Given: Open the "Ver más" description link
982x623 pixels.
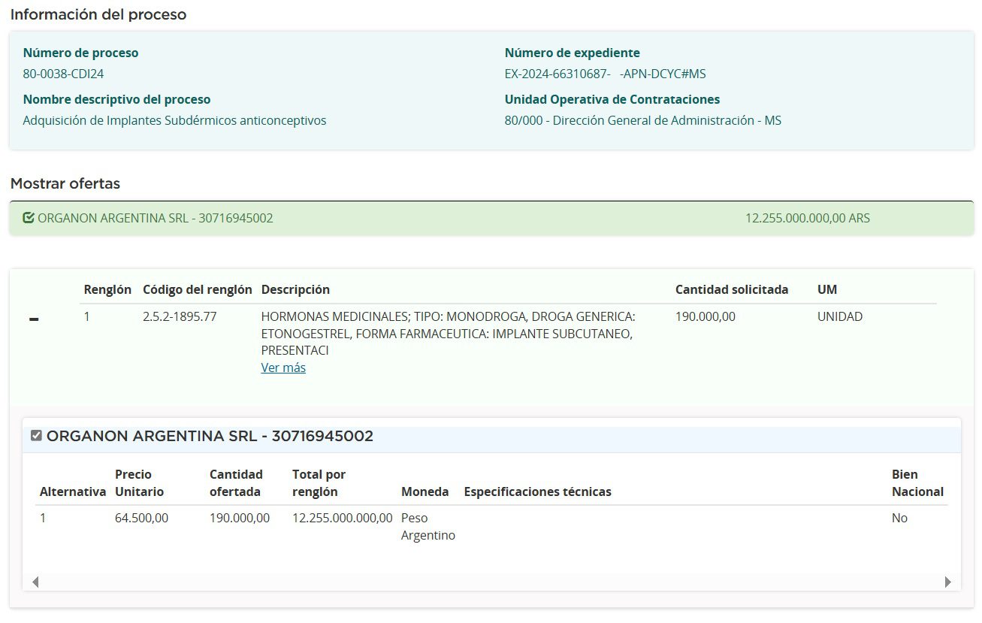Looking at the screenshot, I should tap(283, 367).
